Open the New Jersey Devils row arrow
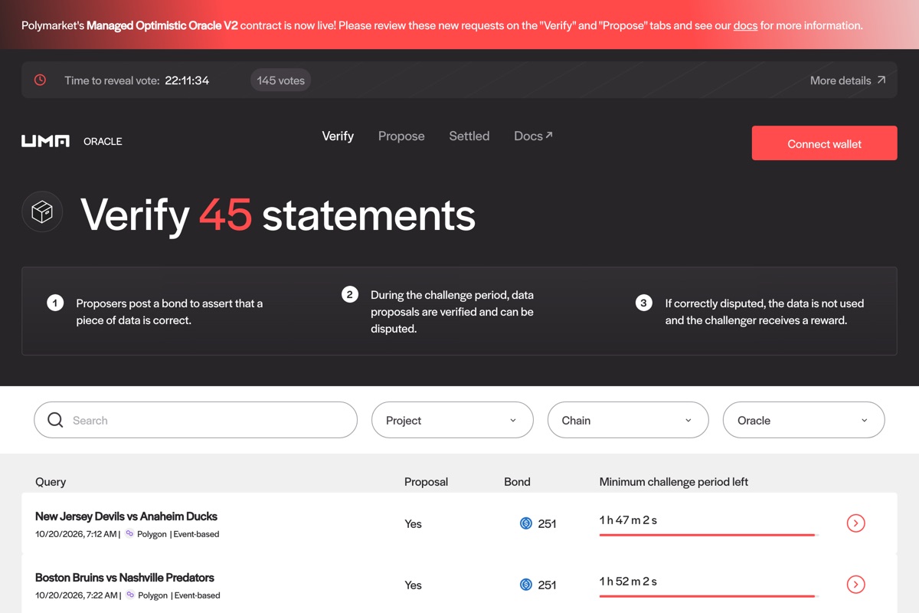 click(x=855, y=523)
